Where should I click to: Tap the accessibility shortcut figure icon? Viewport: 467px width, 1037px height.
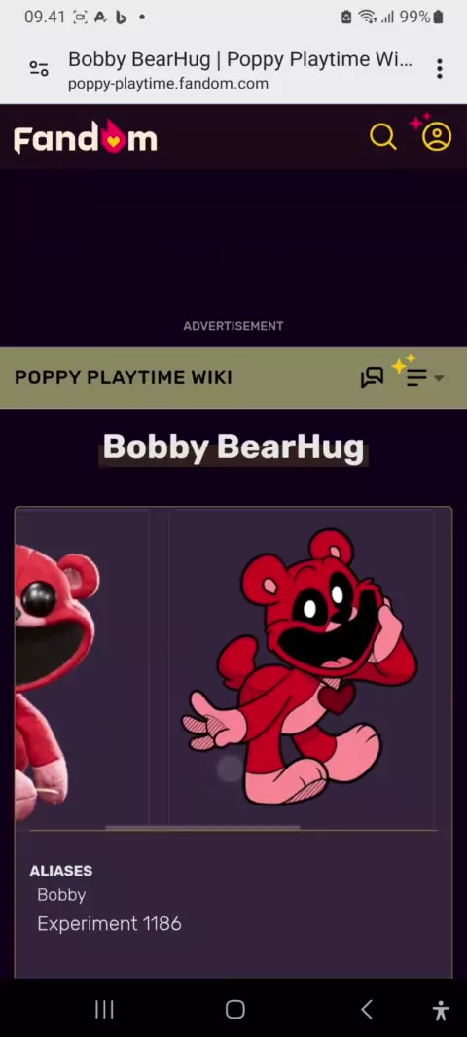[x=441, y=1010]
